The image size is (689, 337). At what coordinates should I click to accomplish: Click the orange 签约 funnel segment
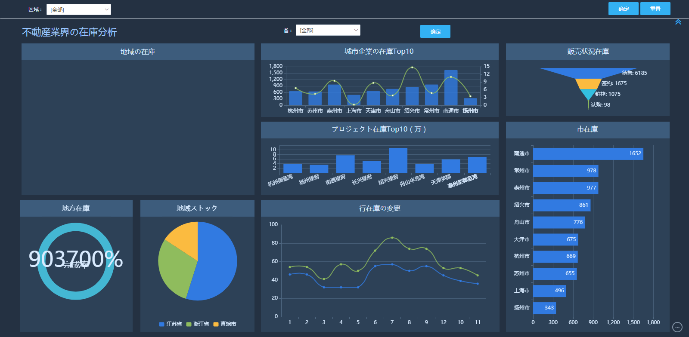[588, 83]
